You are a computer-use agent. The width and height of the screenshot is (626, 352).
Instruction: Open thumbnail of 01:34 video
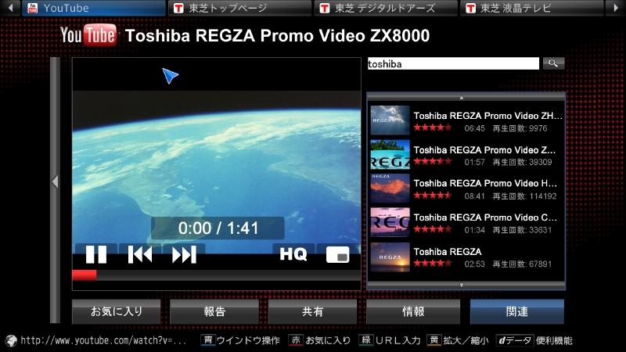(390, 222)
